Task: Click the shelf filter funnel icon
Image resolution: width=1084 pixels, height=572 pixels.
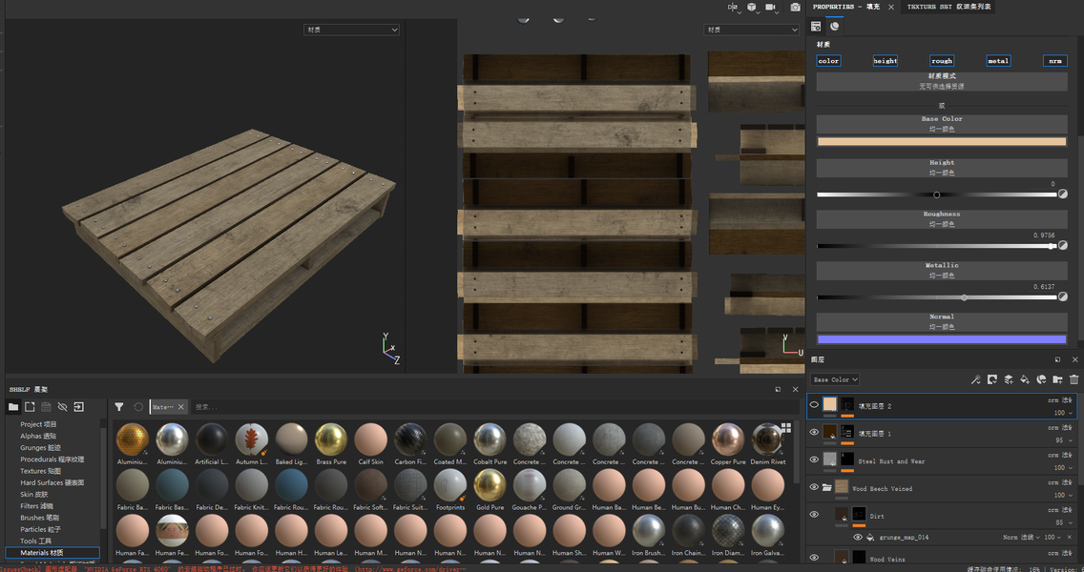Action: tap(119, 407)
